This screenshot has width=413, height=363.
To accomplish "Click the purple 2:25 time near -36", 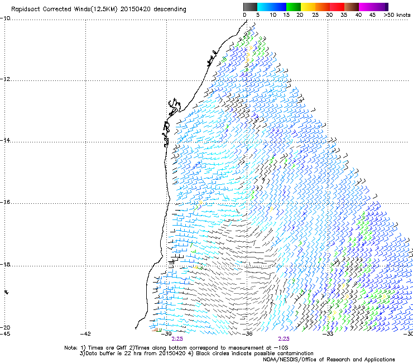I will click(284, 339).
